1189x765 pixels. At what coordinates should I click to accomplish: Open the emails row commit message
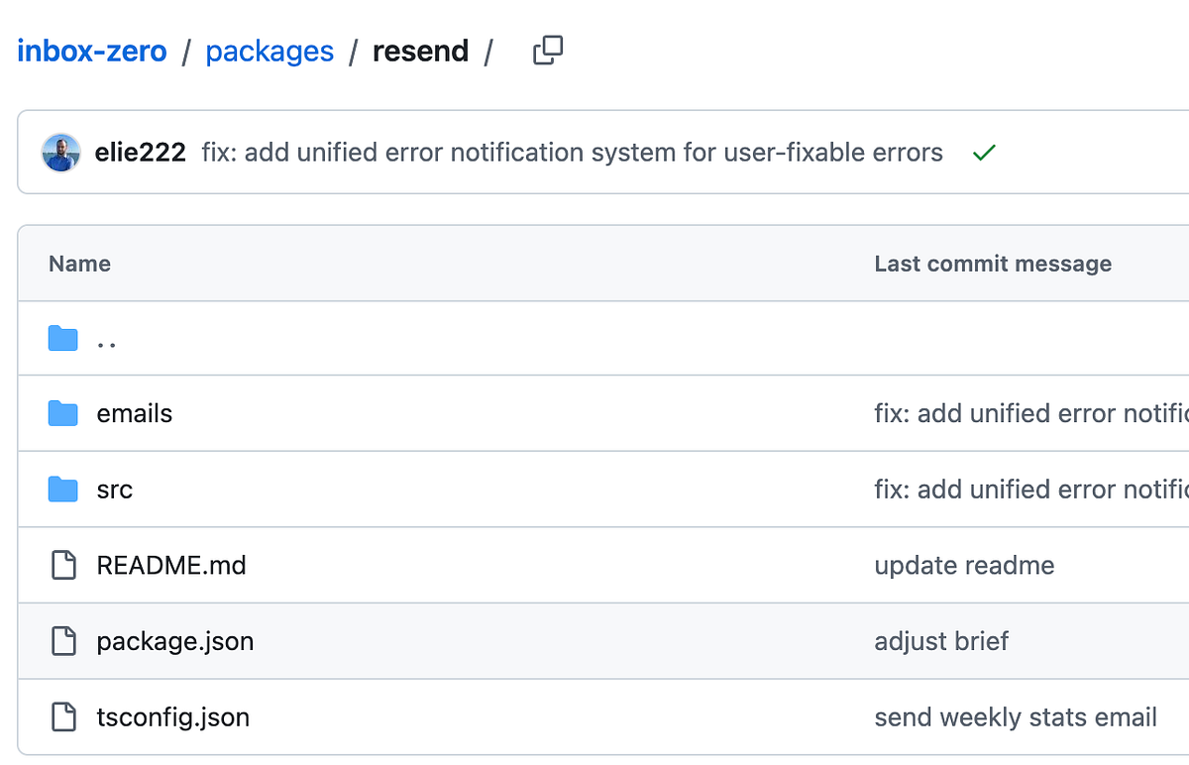tap(1031, 413)
